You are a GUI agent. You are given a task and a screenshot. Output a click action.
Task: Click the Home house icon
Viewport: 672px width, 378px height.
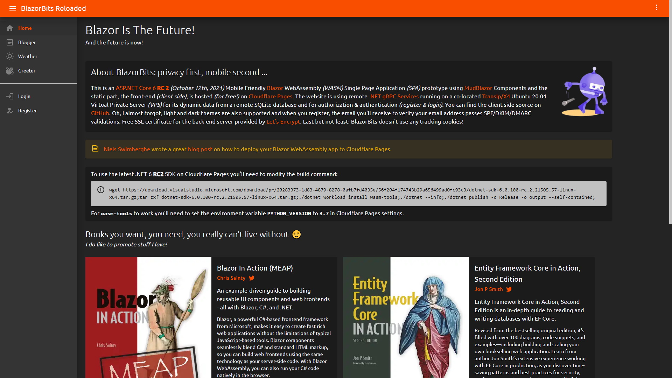point(10,28)
